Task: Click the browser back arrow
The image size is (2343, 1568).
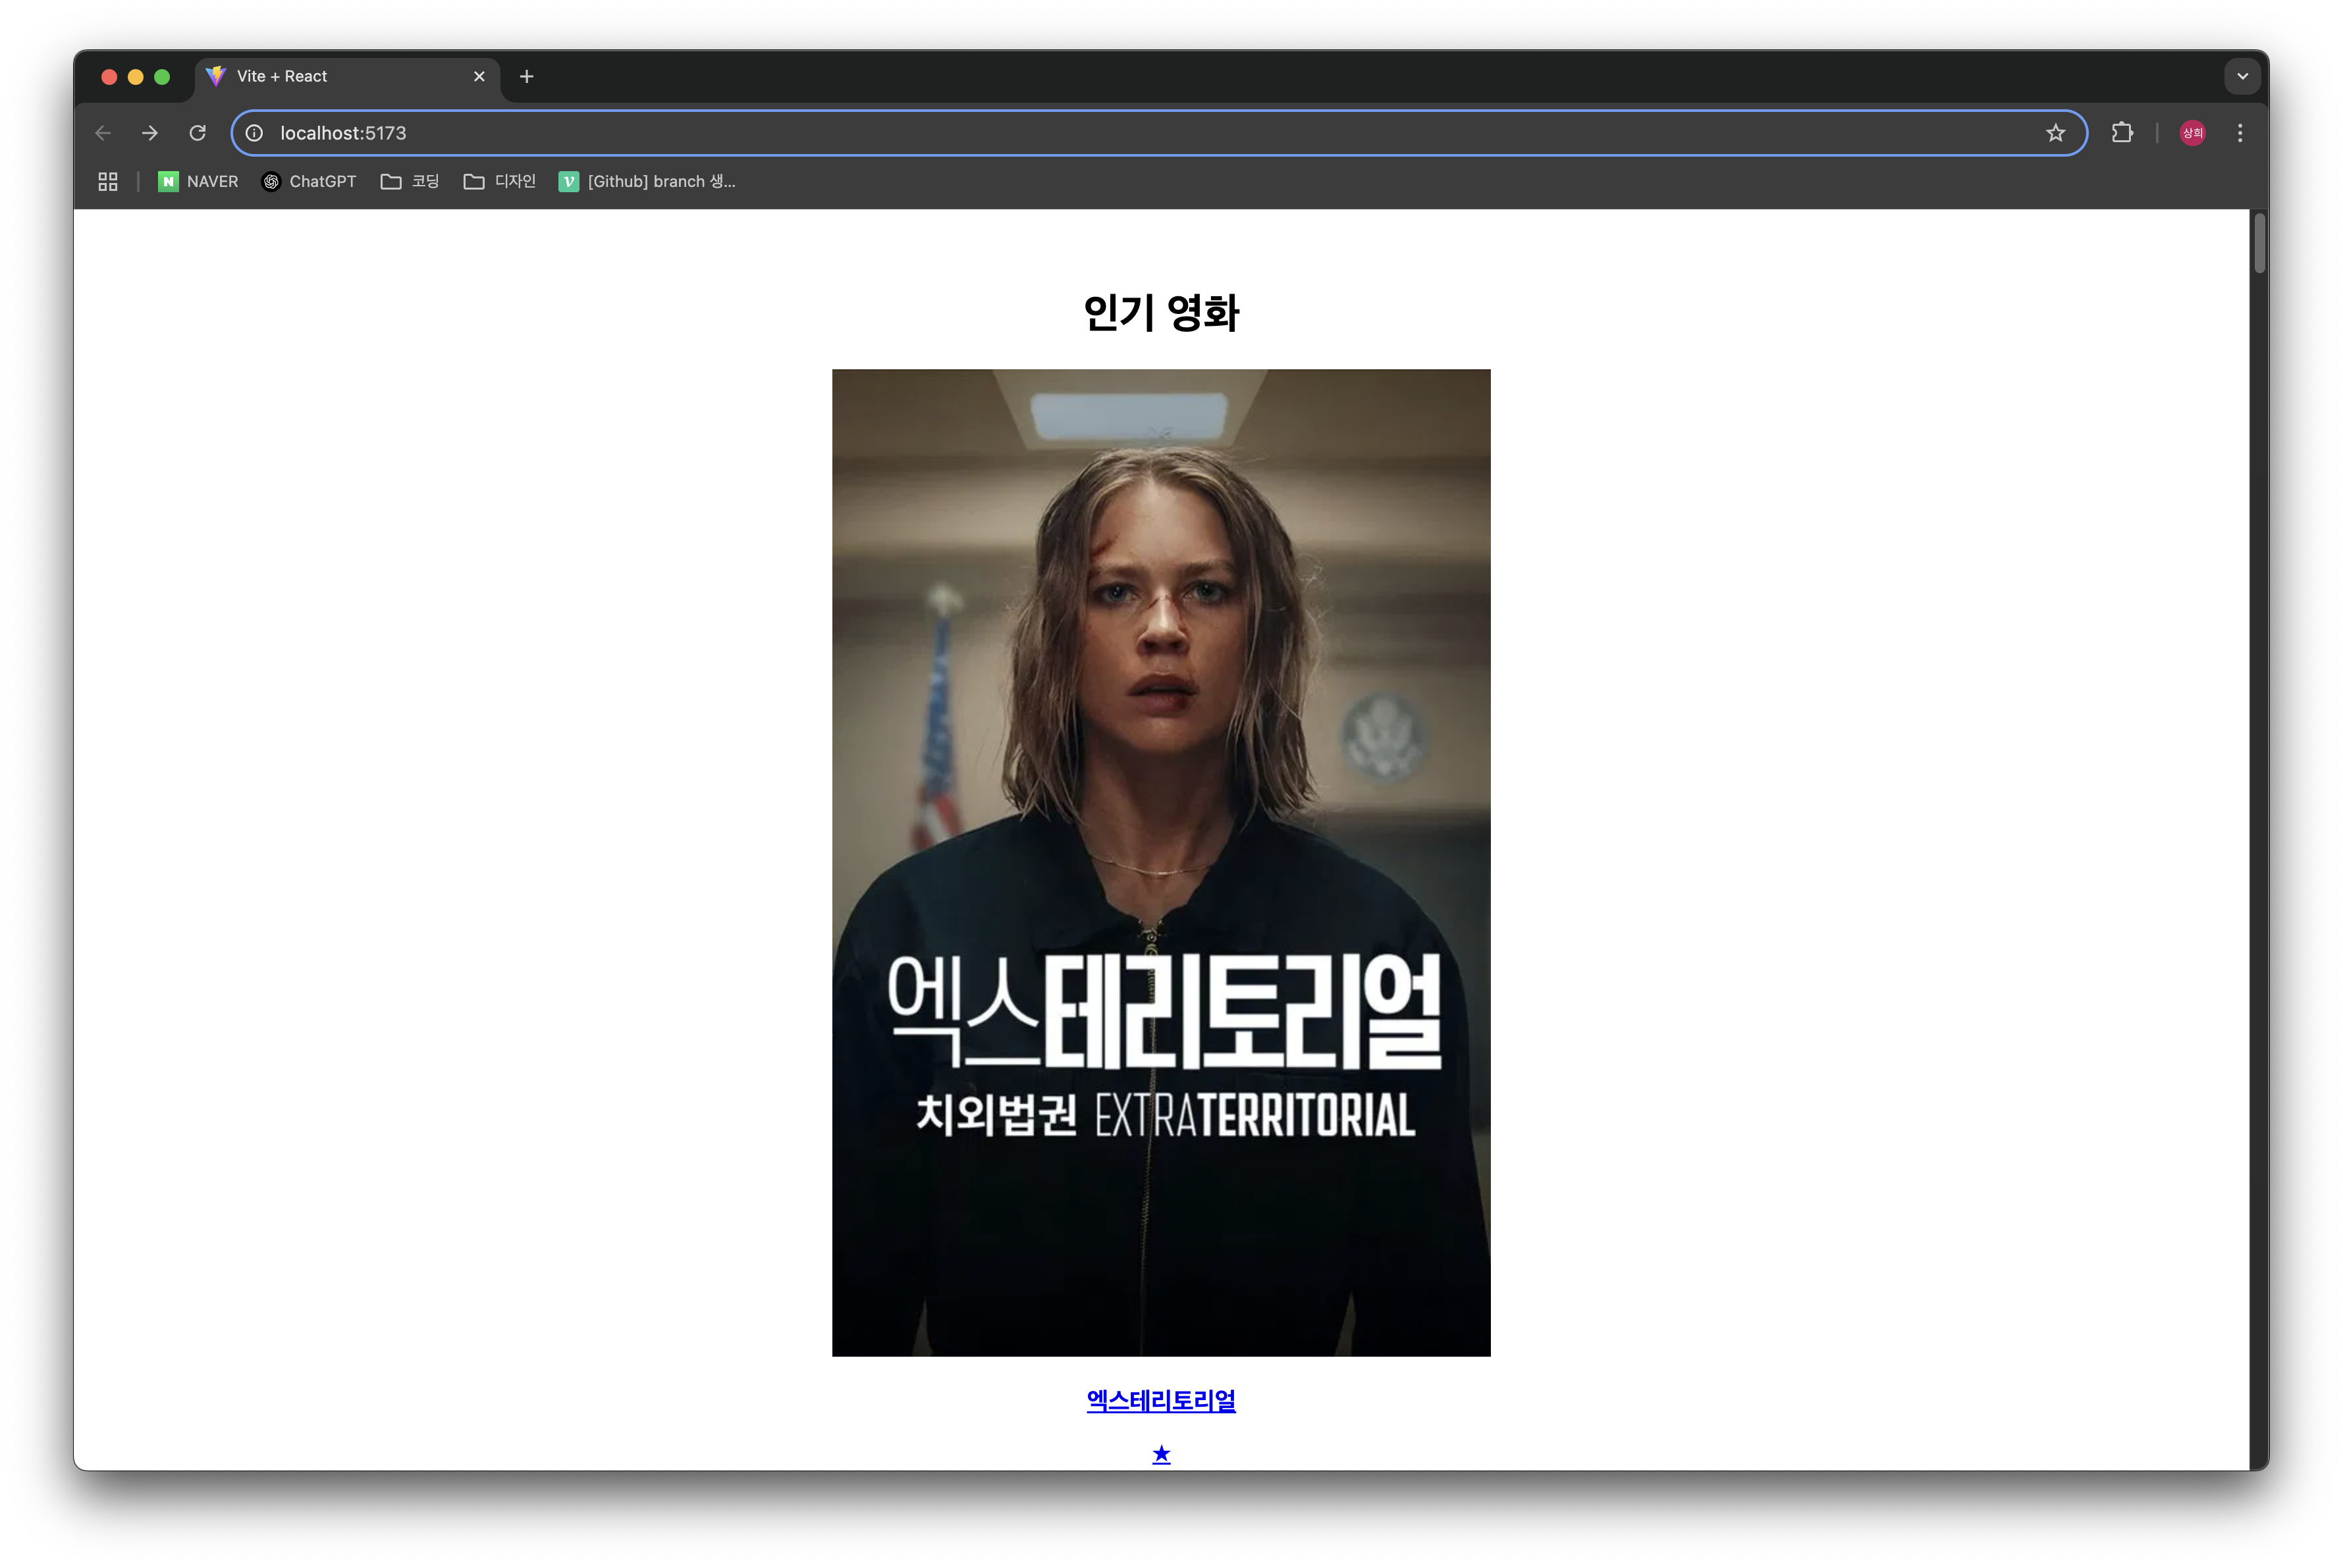Action: tap(103, 133)
